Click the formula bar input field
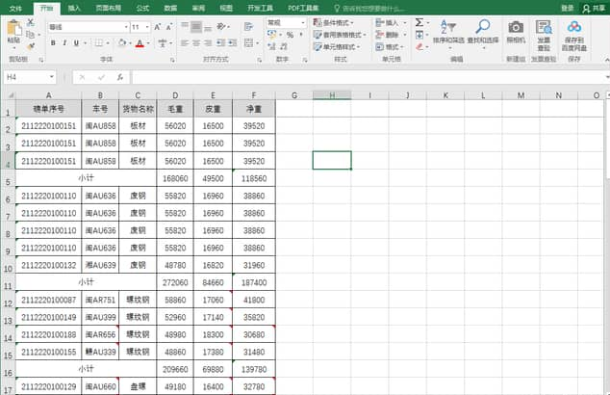This screenshot has height=395, width=610. point(369,77)
